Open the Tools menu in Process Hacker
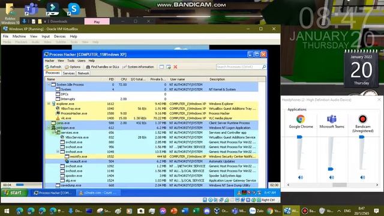 tap(71, 61)
